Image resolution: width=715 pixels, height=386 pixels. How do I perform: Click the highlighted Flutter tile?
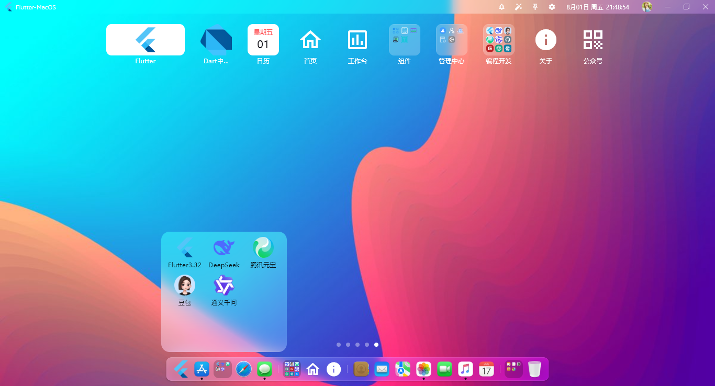(x=145, y=39)
